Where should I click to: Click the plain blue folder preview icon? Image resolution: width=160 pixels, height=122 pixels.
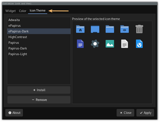[x=110, y=29]
